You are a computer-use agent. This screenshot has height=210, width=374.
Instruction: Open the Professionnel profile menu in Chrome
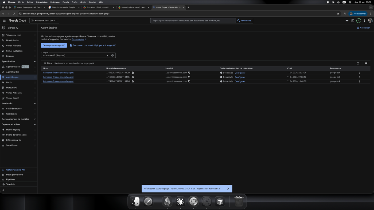click(x=358, y=14)
